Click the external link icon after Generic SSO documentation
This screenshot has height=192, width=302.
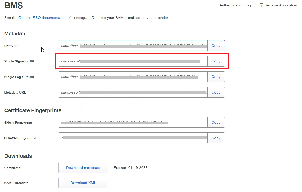click(x=69, y=18)
